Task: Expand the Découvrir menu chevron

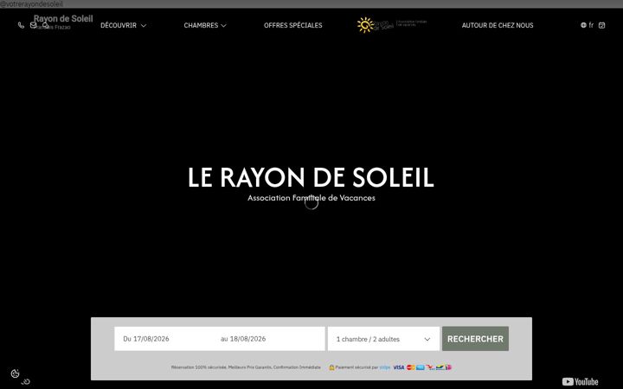Action: tap(144, 25)
